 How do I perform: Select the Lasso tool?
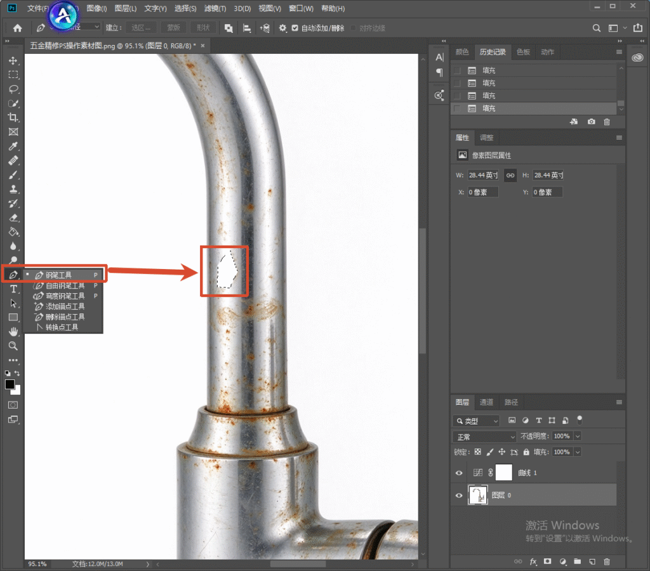point(13,89)
